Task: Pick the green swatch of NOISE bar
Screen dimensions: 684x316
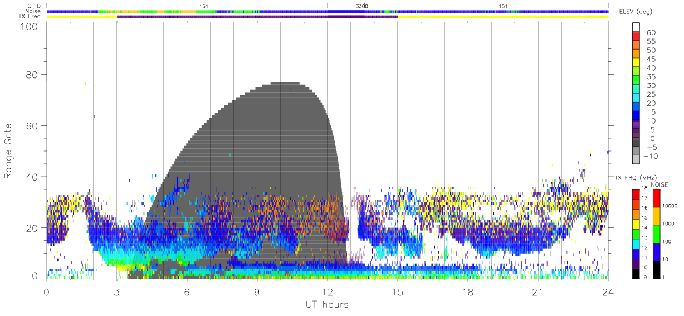Action: click(656, 234)
